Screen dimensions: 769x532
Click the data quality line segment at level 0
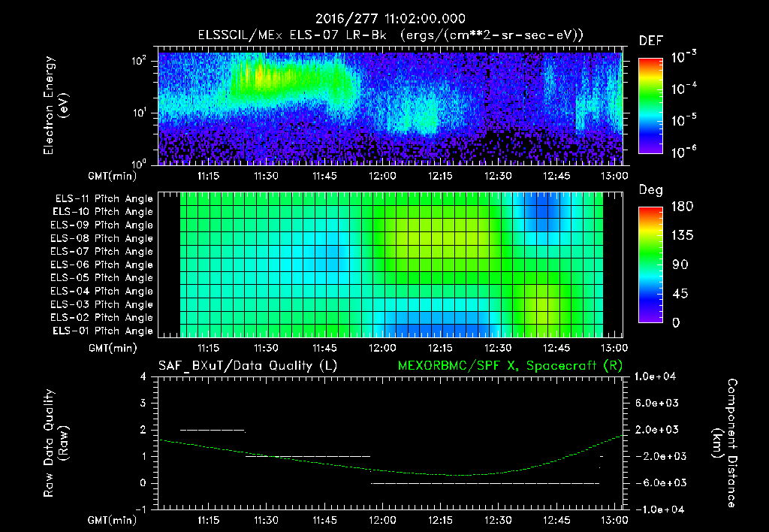click(x=485, y=483)
